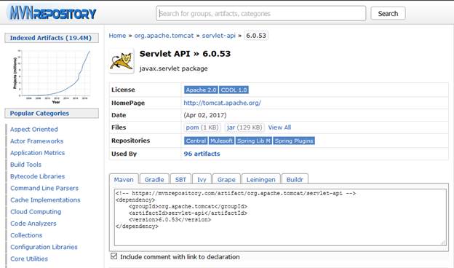
Task: Open the tomcat.apache.org homepage link
Action: click(222, 103)
